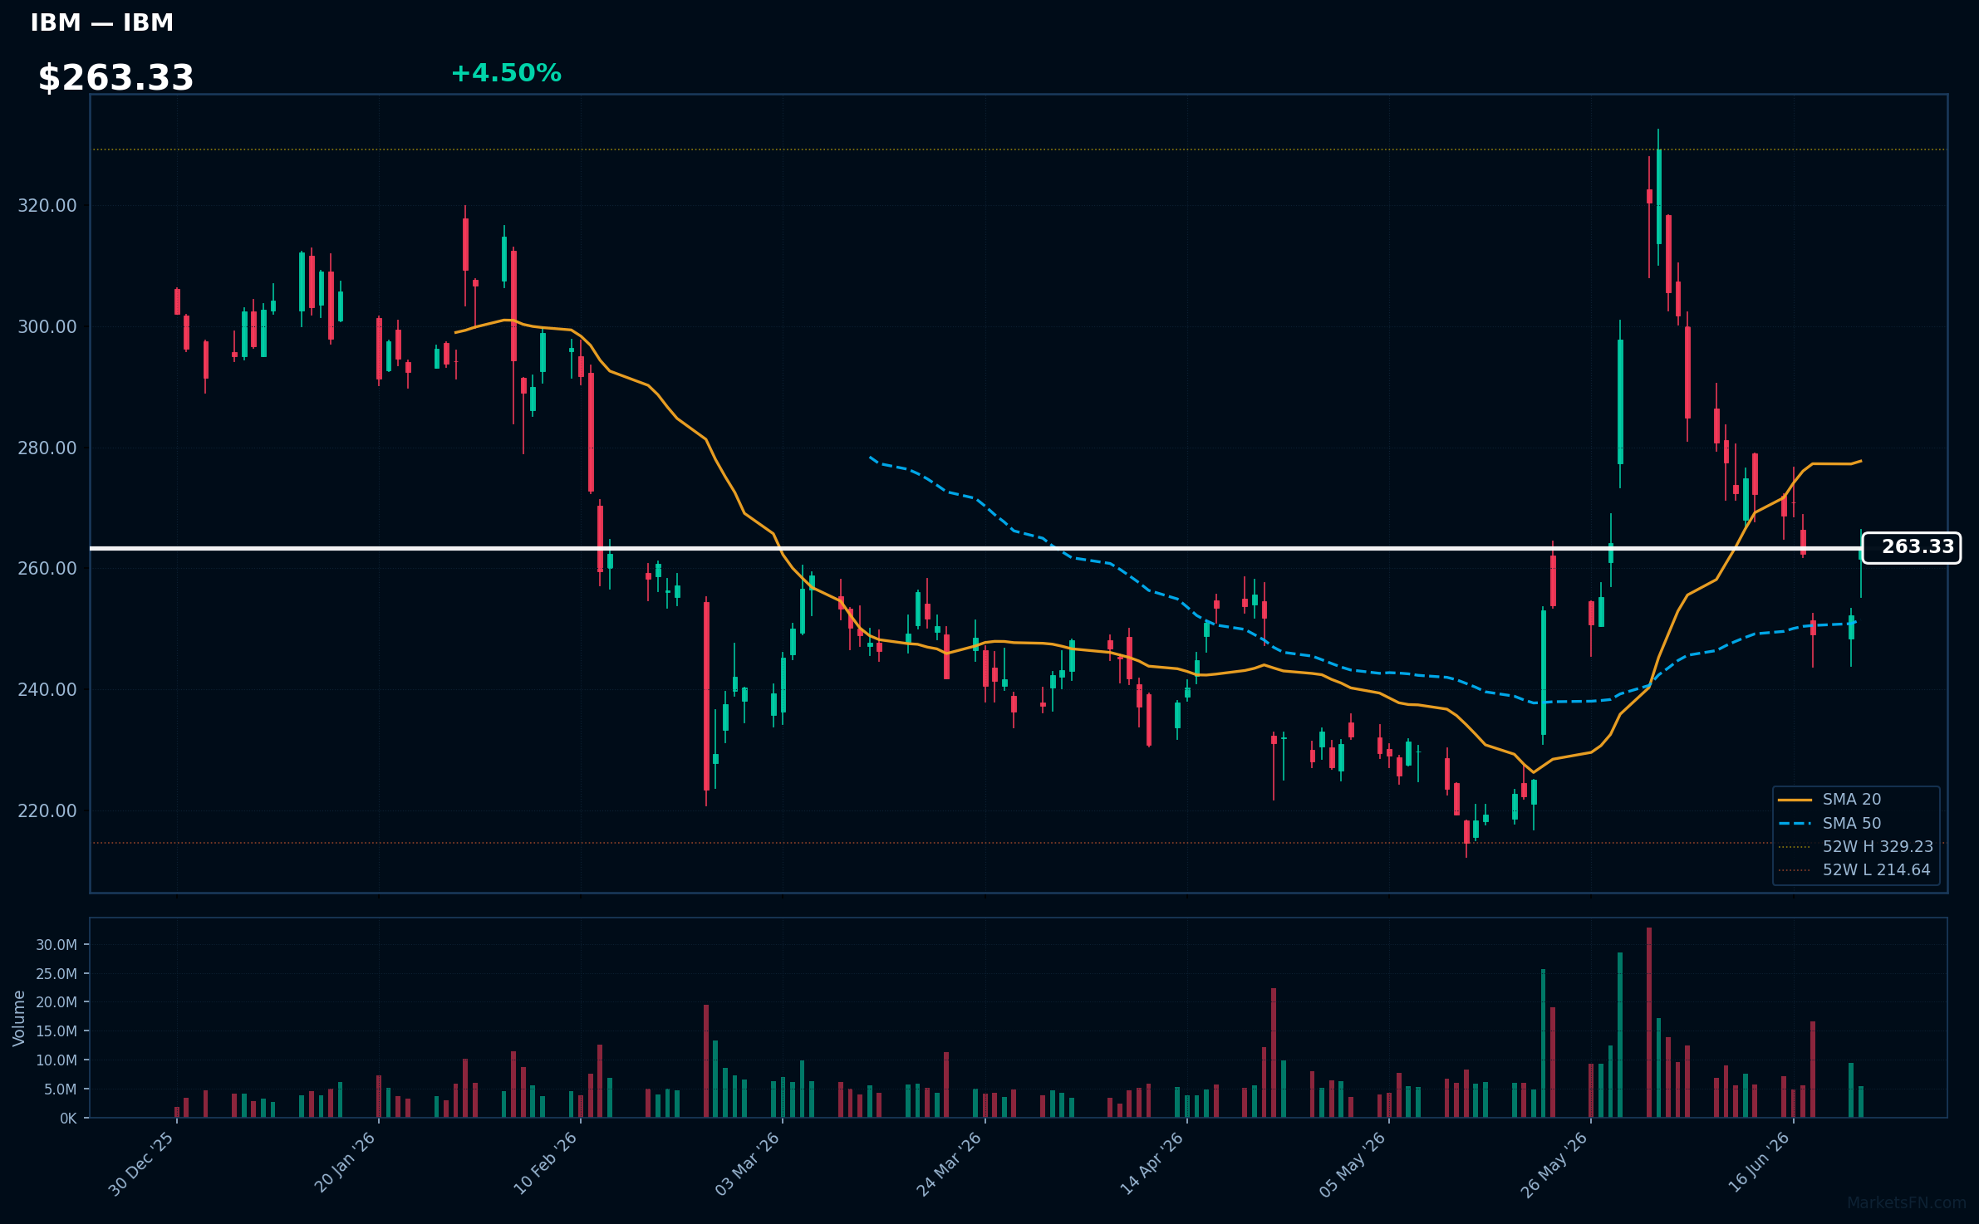This screenshot has width=1979, height=1224.
Task: Click the 0K volume axis label
Action: tap(68, 1119)
